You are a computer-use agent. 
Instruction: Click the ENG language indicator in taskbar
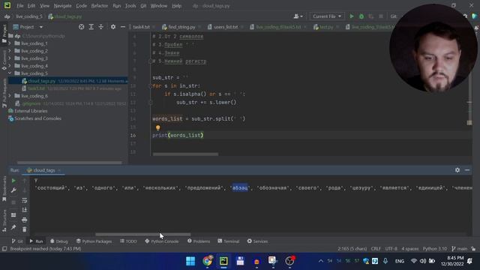400,261
